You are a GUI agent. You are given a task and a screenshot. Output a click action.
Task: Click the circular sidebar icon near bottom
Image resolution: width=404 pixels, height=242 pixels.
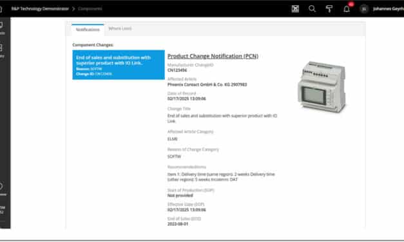[1, 186]
